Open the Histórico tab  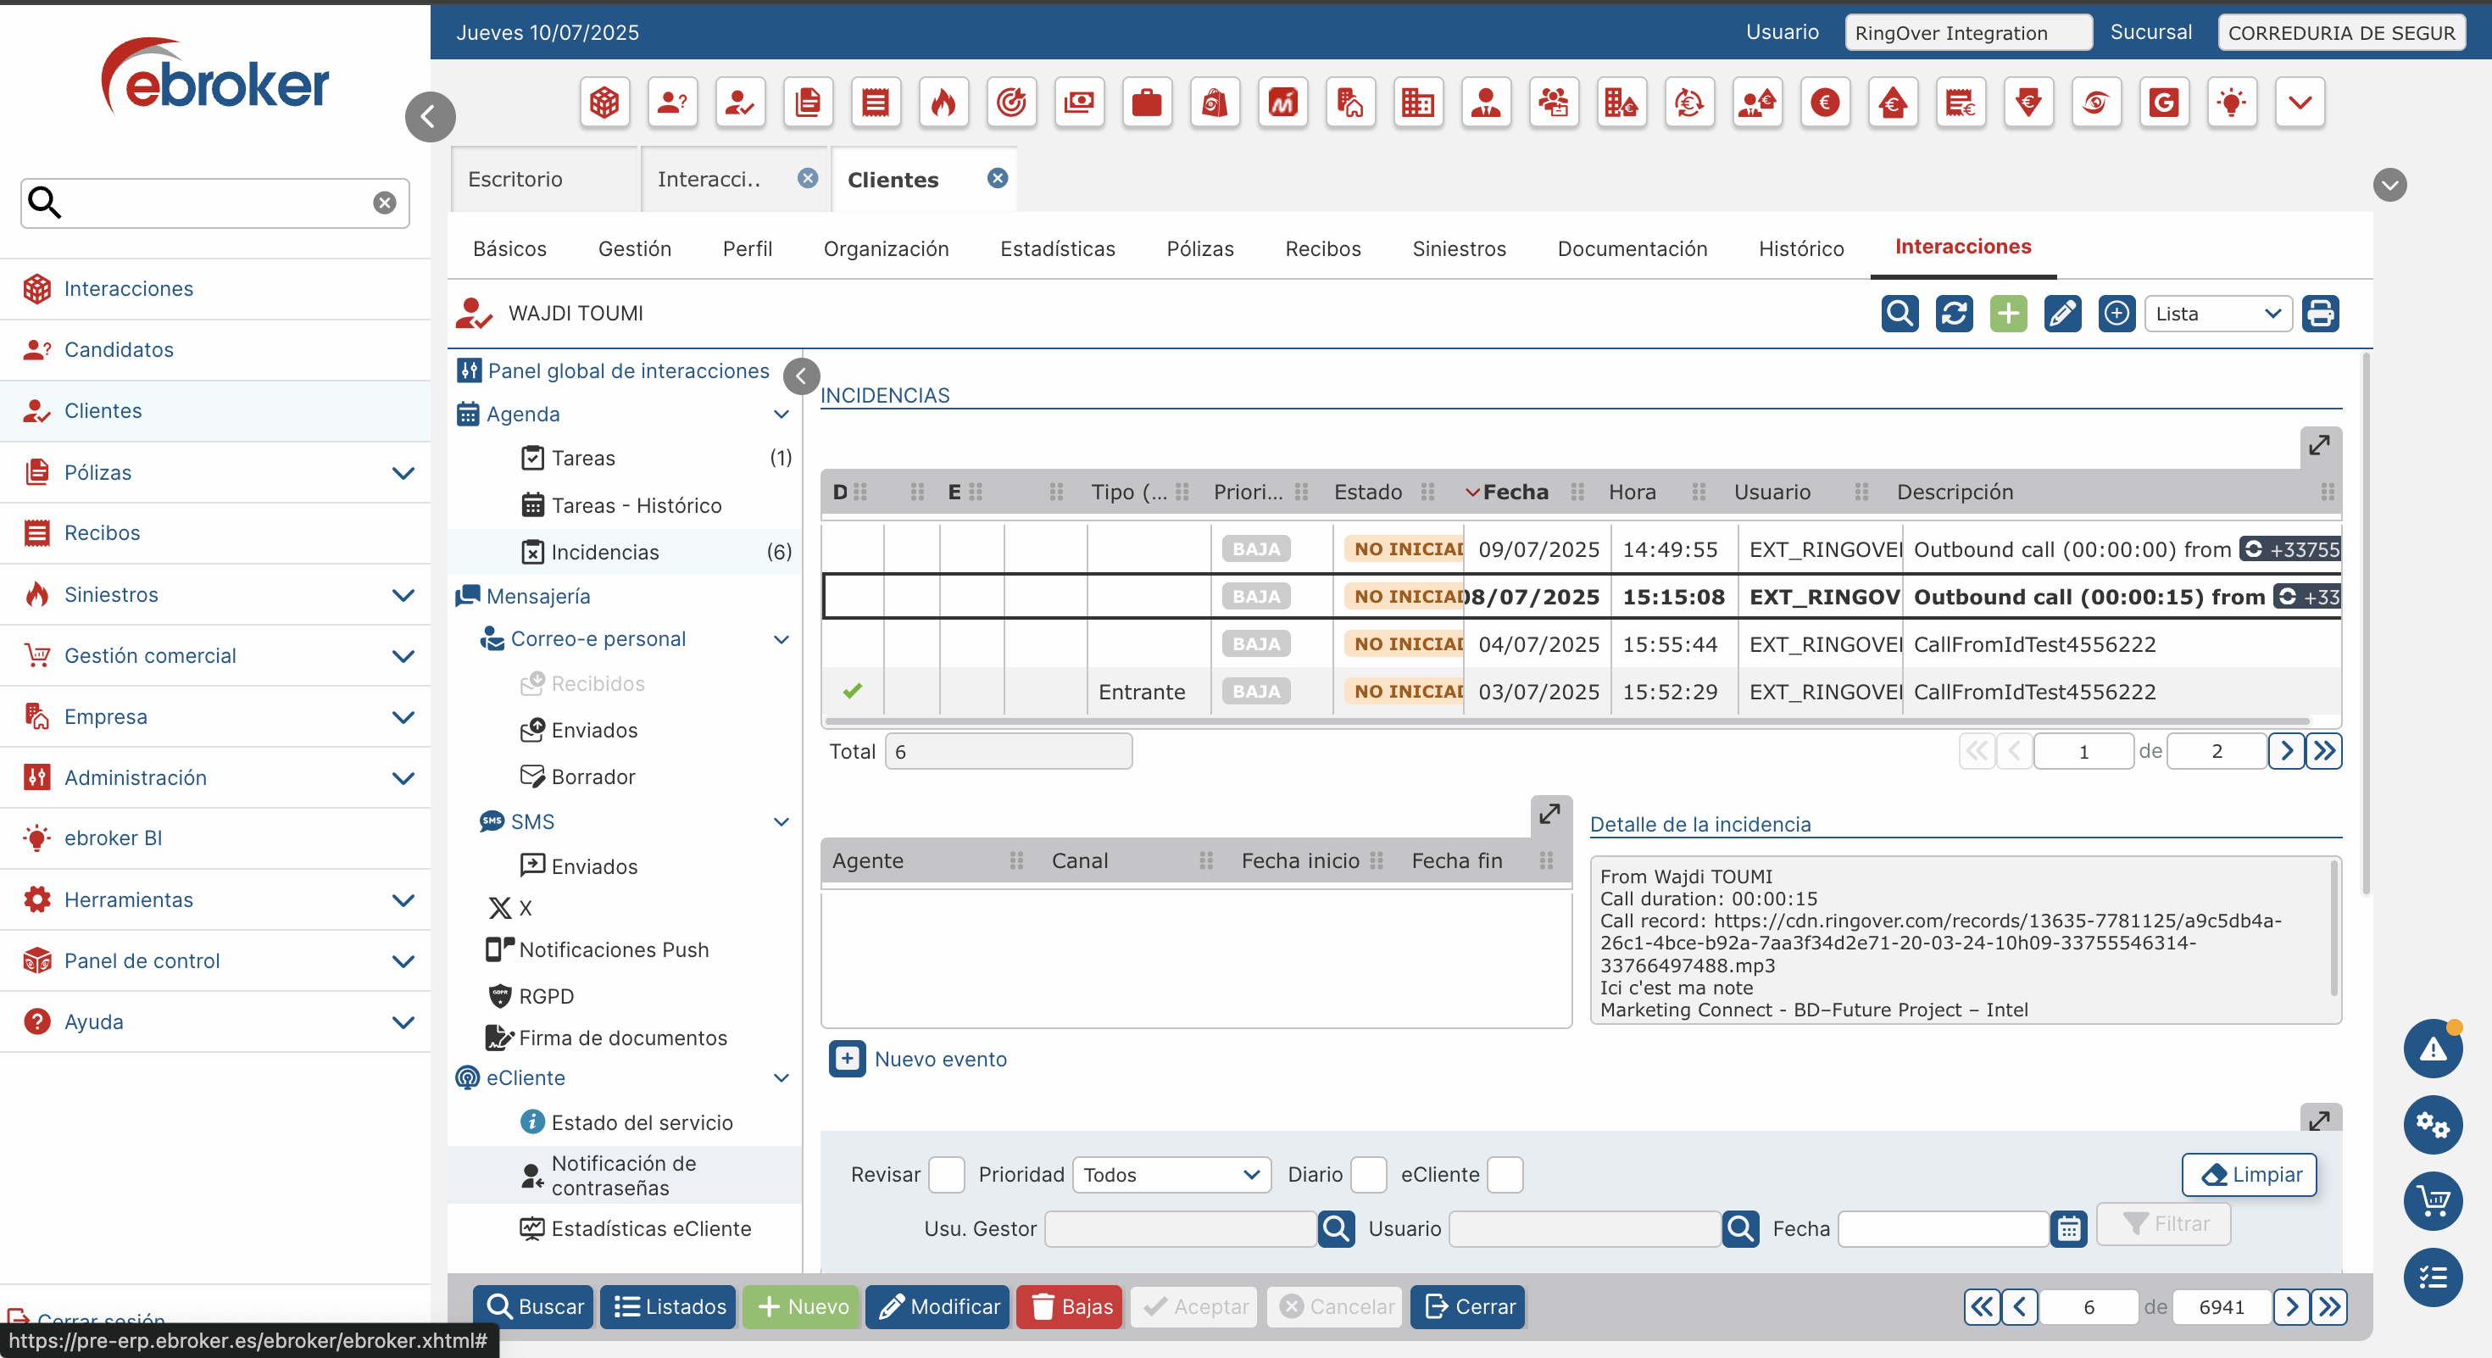click(x=1800, y=248)
